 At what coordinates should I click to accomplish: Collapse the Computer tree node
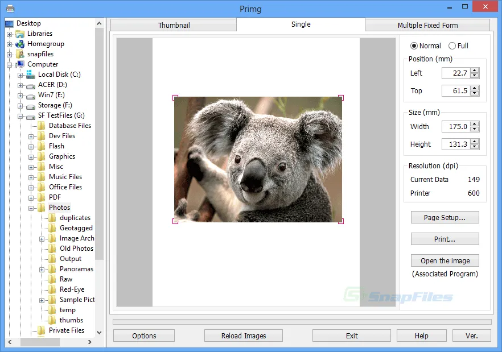9,65
